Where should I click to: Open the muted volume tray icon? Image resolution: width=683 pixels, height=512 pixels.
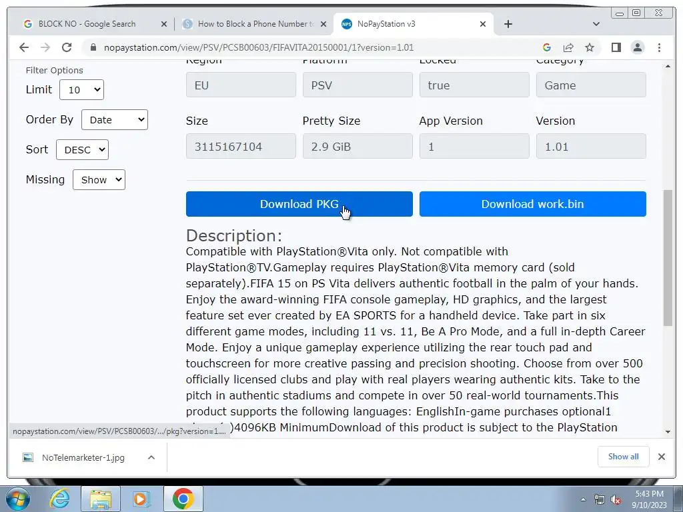tap(616, 500)
